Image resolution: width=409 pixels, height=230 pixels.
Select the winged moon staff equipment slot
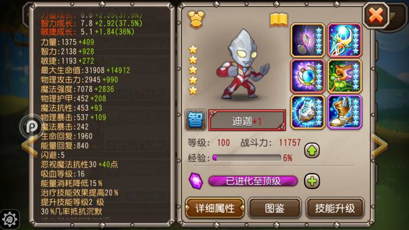pyautogui.click(x=345, y=40)
